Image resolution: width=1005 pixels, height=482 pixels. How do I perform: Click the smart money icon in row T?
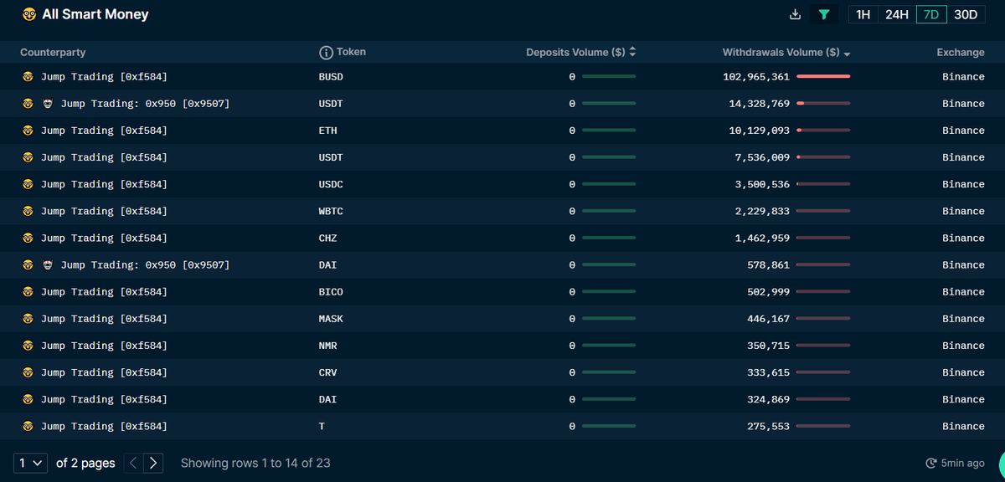(28, 426)
